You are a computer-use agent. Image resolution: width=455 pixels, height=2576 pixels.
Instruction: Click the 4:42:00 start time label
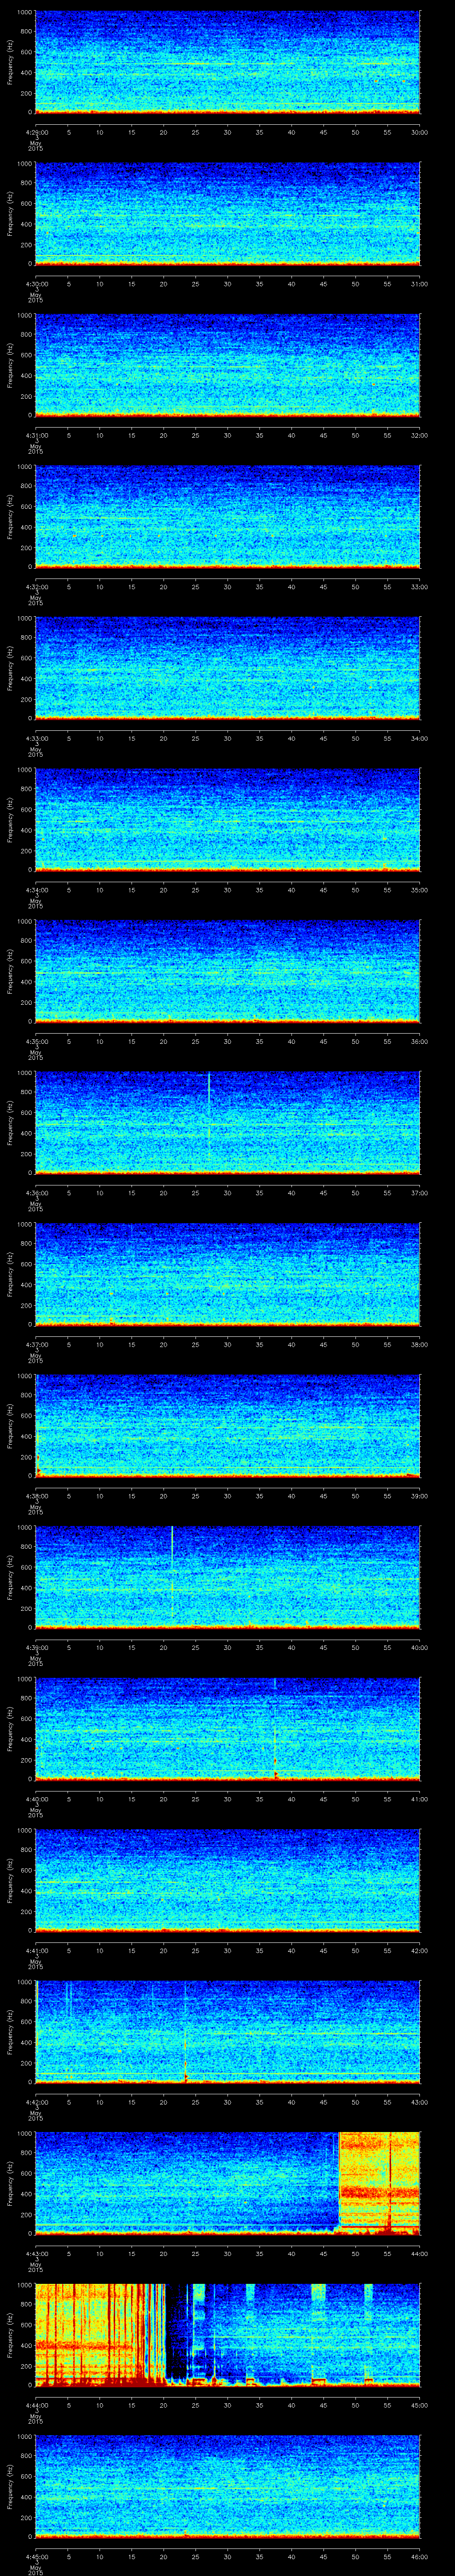tap(36, 2102)
